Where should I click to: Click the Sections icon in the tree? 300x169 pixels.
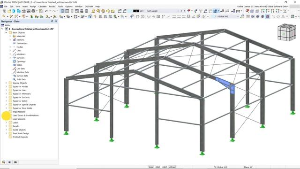[14, 40]
